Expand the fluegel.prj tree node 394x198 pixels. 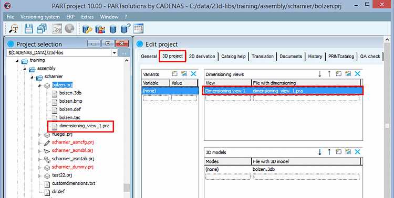39,135
